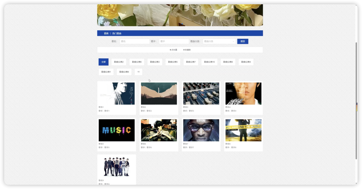Viewport: 362px width, 189px height.
Task: Click the singer line 歌手：歌手7
Action: [189, 147]
